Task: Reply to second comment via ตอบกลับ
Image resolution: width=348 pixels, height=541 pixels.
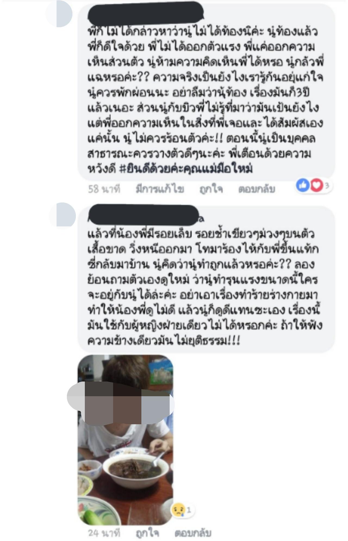Action: coord(193,533)
